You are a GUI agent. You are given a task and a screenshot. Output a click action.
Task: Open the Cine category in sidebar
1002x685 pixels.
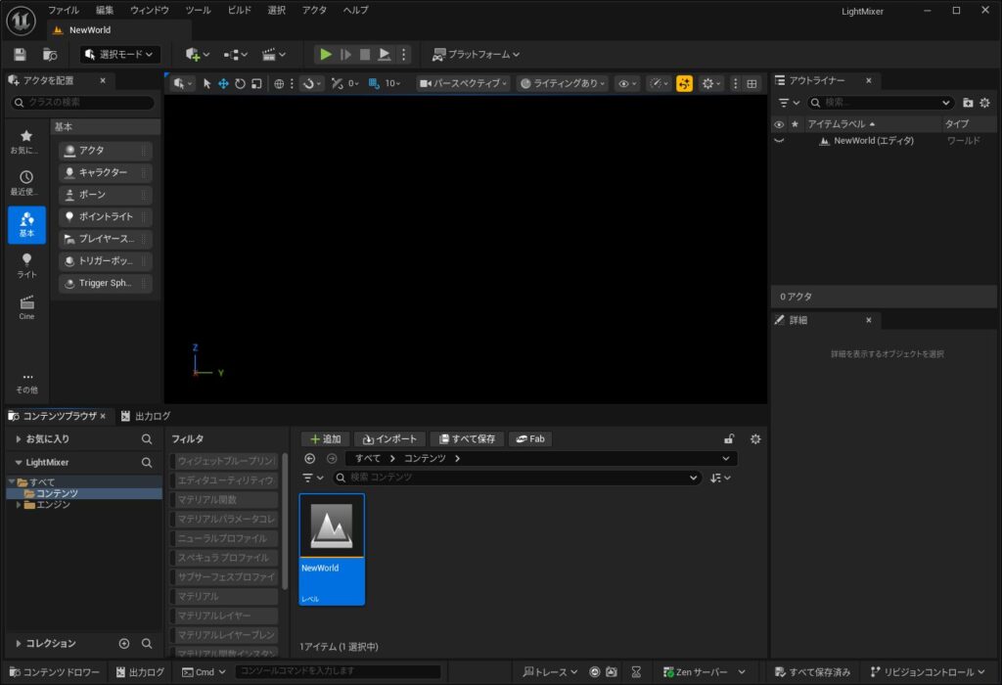click(26, 307)
